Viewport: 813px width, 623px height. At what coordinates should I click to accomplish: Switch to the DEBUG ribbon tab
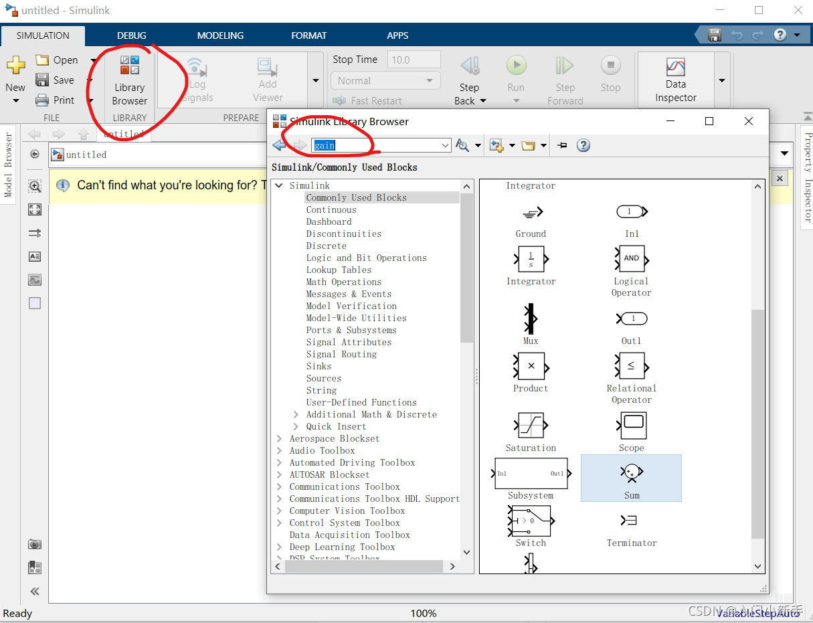(131, 35)
